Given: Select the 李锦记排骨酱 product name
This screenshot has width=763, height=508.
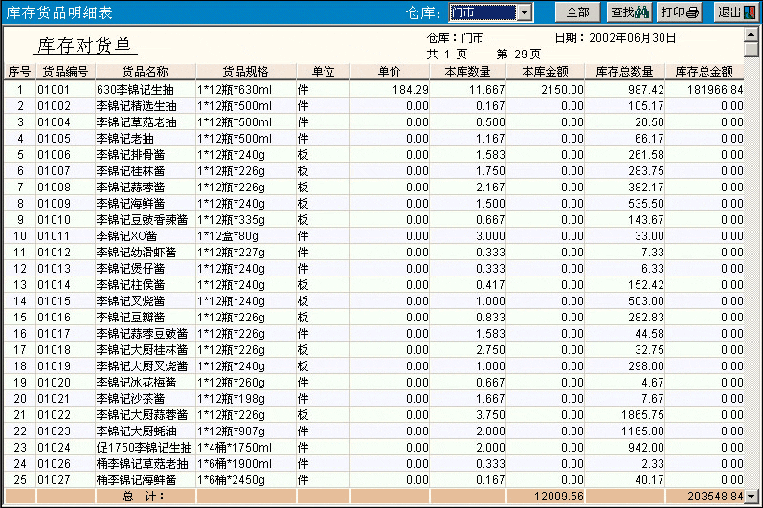Looking at the screenshot, I should click(130, 155).
